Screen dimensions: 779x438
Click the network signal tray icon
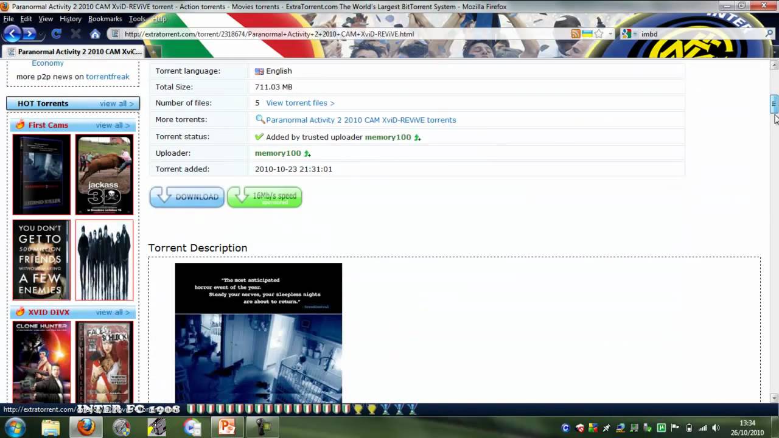[x=702, y=428]
